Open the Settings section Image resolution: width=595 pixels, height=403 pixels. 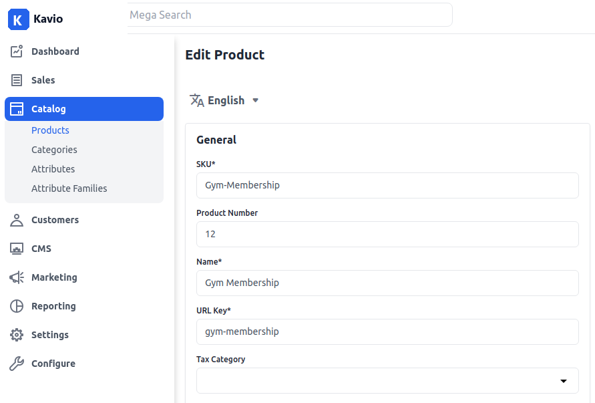[x=50, y=335]
